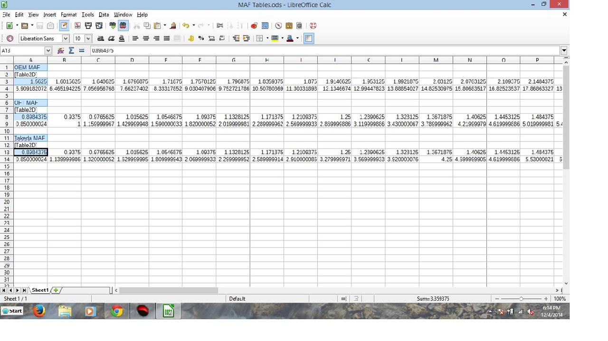Toggle Edit File mode button
608x341 pixels.
click(64, 26)
